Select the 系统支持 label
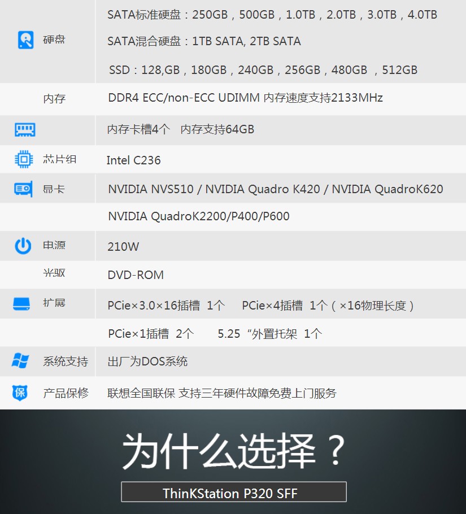This screenshot has width=466, height=514. pyautogui.click(x=66, y=361)
